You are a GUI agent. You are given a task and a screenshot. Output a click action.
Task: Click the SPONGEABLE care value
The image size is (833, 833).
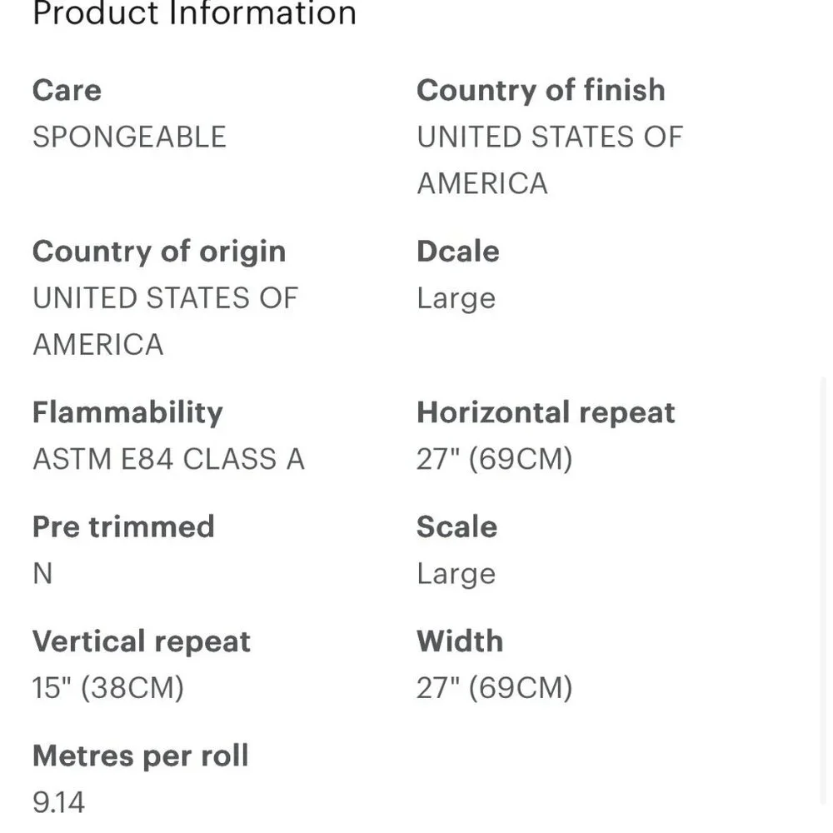(x=130, y=137)
